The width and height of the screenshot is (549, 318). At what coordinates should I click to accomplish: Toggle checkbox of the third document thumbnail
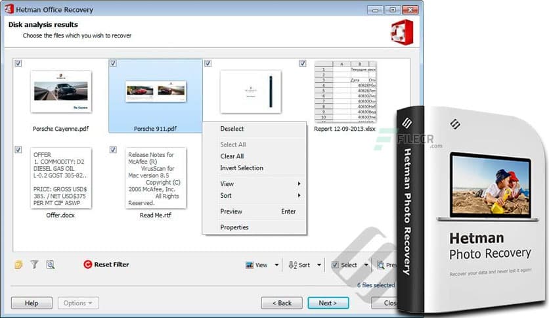pyautogui.click(x=208, y=63)
